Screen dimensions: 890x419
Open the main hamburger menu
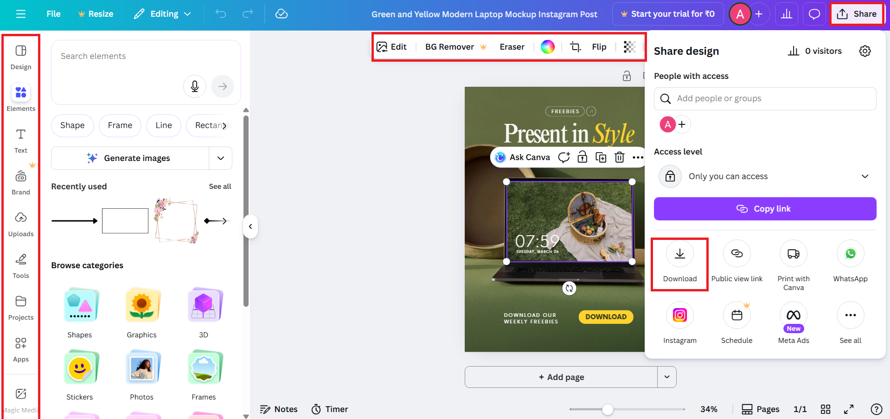point(20,13)
